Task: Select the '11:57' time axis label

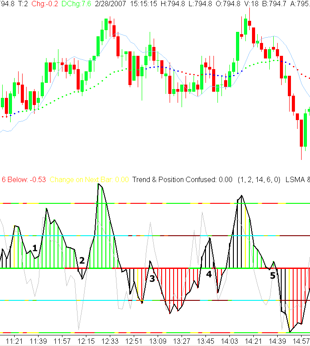Action: pyautogui.click(x=62, y=341)
